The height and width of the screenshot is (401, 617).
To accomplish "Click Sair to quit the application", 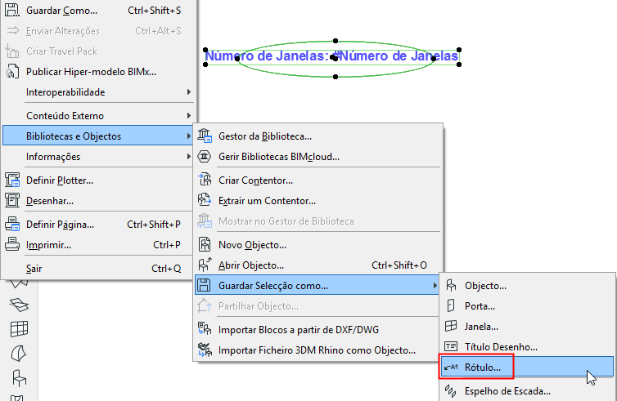I will tap(34, 268).
